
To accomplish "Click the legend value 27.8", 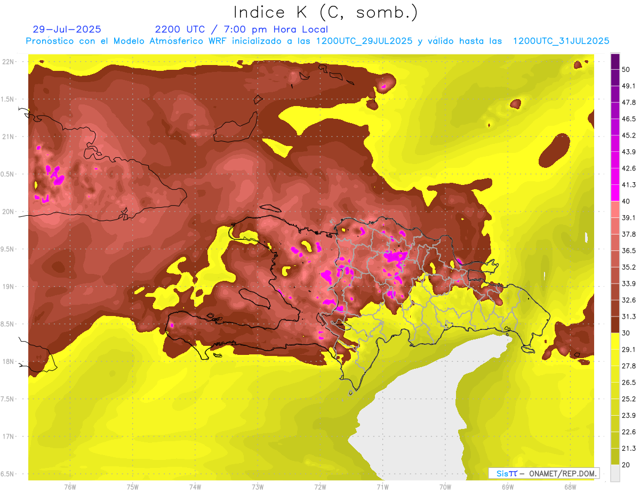I will point(628,366).
